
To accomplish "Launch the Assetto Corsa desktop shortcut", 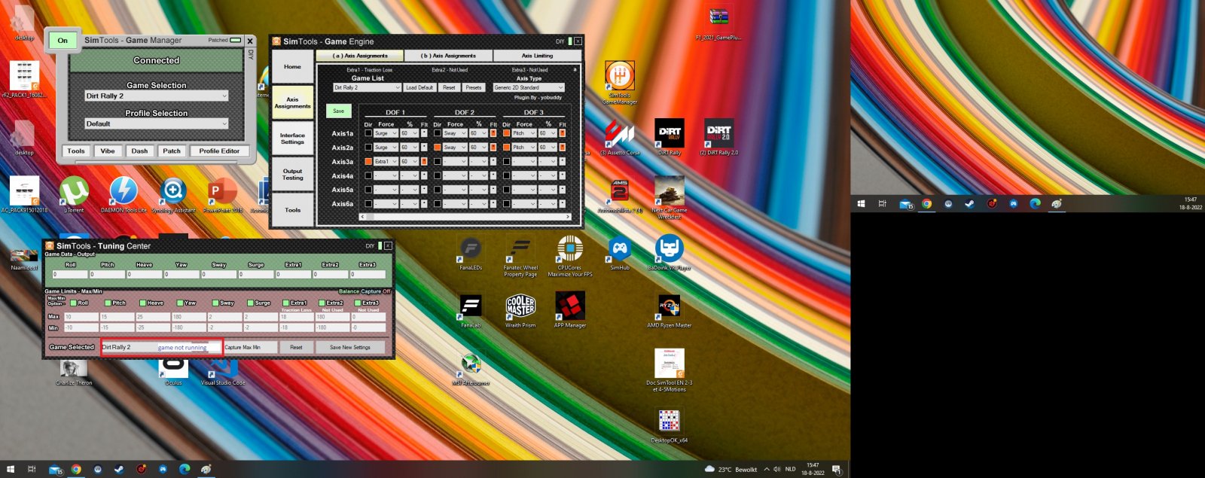I will click(619, 134).
